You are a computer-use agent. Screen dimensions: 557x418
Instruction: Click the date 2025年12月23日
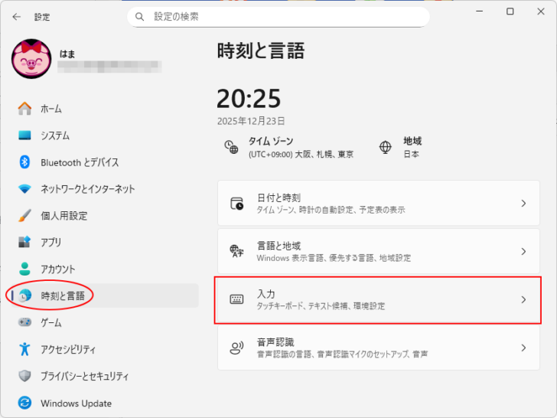tap(251, 121)
